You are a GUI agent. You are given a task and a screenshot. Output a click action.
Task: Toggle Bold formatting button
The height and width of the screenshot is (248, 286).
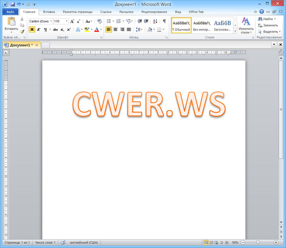[32, 30]
